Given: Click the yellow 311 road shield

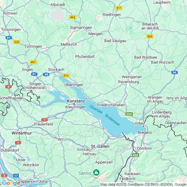Looking at the screenshot, I should pyautogui.click(x=119, y=8).
